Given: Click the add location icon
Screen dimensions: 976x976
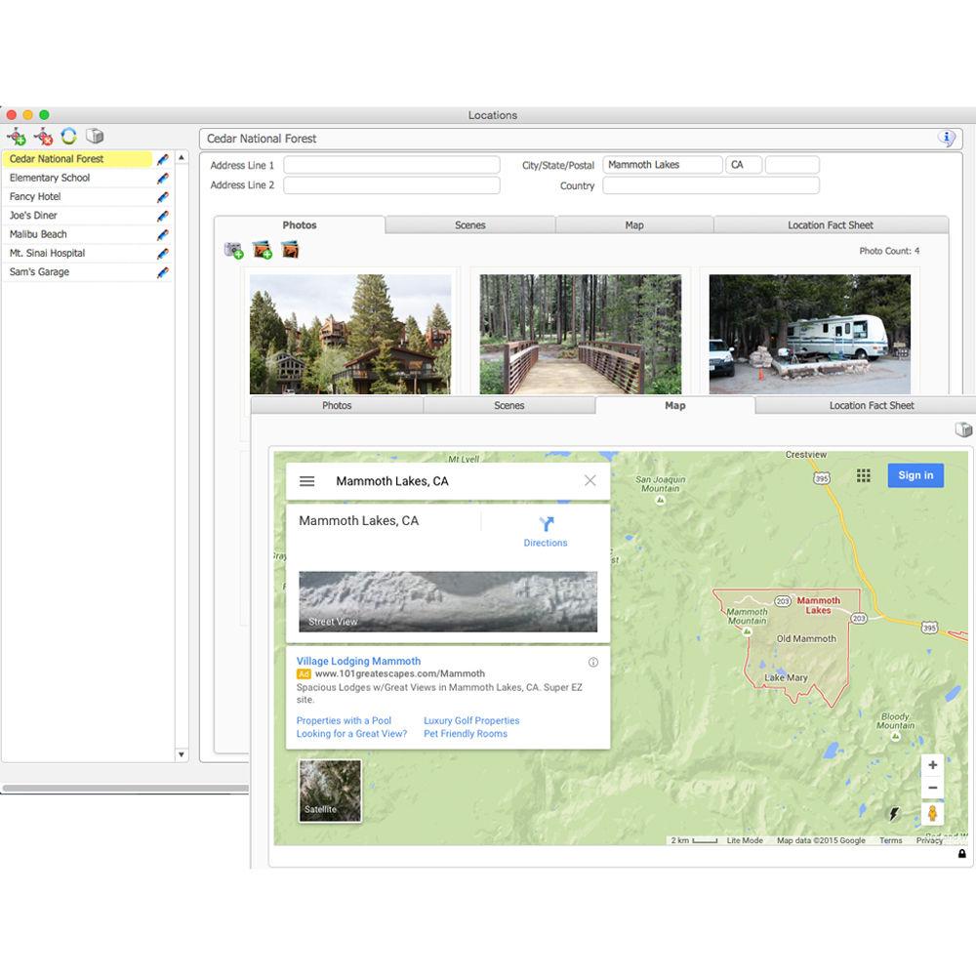Looking at the screenshot, I should coord(17,137).
